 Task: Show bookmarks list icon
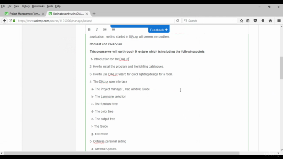[x=248, y=21]
